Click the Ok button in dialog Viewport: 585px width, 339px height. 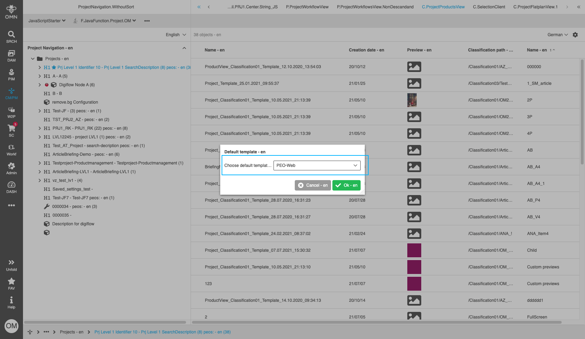[347, 185]
